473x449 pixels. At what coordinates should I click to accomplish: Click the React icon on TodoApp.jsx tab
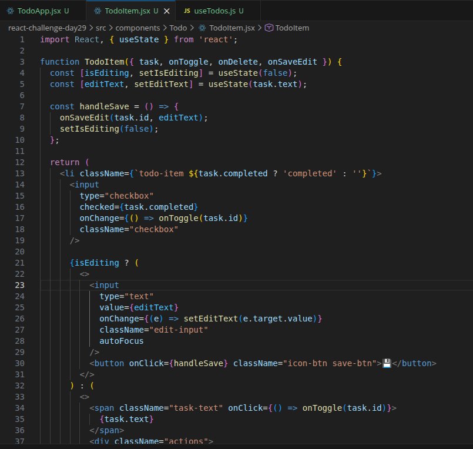(10, 11)
